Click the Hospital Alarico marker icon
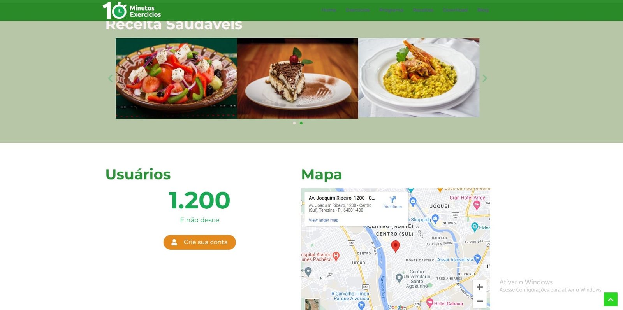Viewport: 623px width, 310px height. [336, 256]
